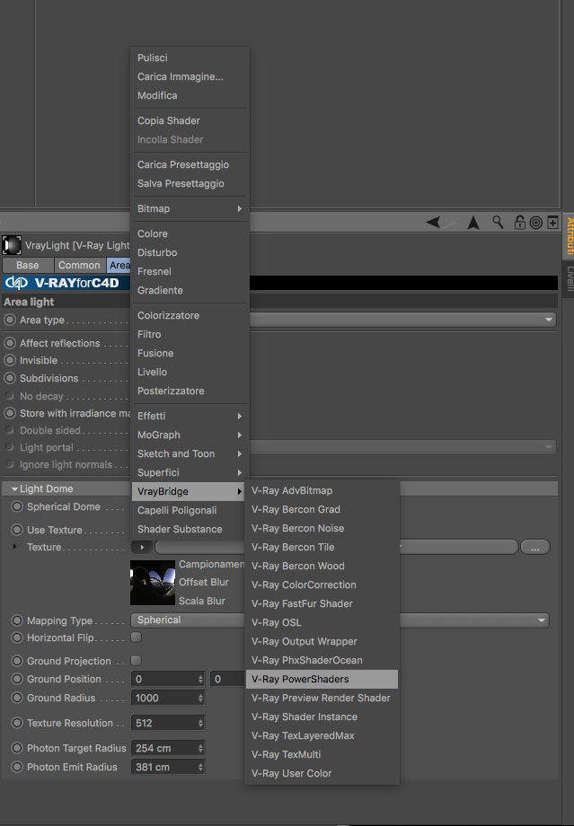Click the Texture Resolution 512 field

168,724
